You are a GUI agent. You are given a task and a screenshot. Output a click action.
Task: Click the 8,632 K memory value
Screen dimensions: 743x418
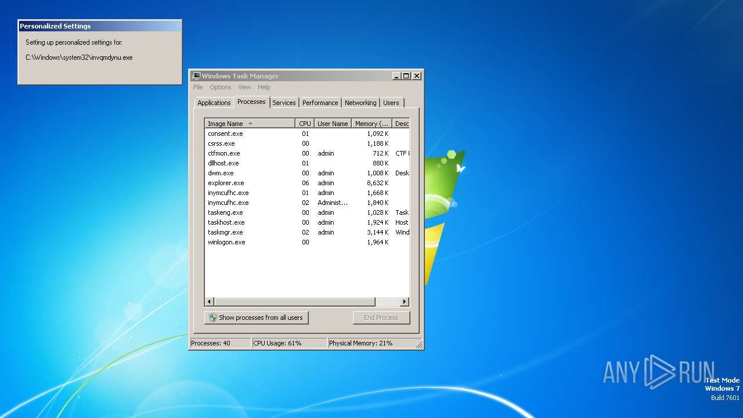tap(378, 183)
